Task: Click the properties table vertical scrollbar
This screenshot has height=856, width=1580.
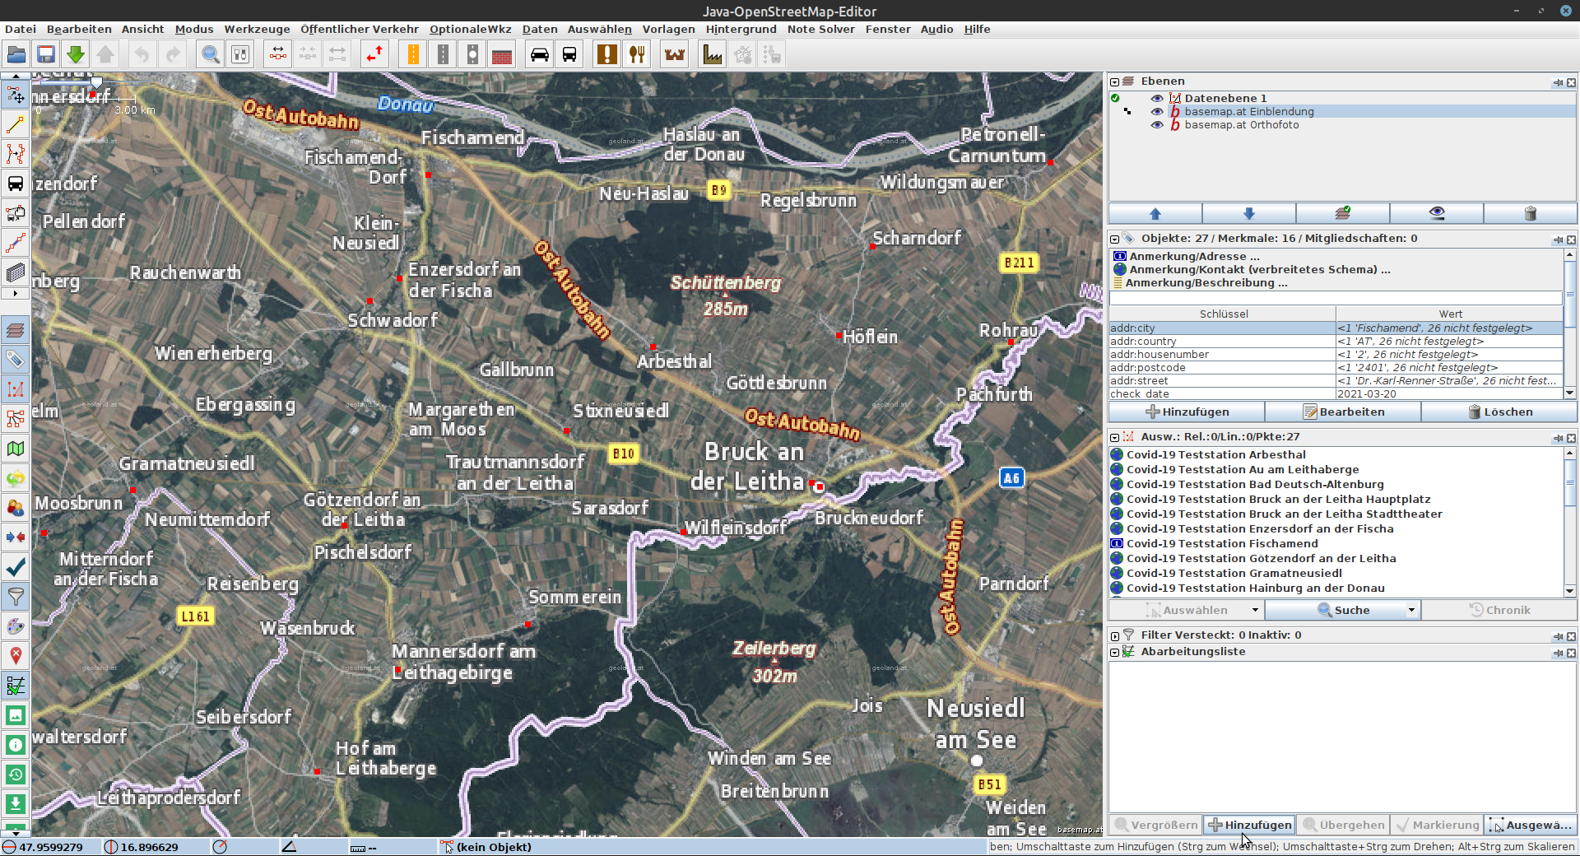Action: 1569,323
